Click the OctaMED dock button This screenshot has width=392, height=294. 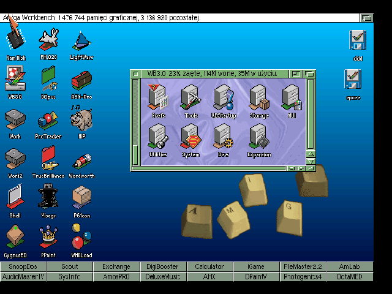coord(350,277)
